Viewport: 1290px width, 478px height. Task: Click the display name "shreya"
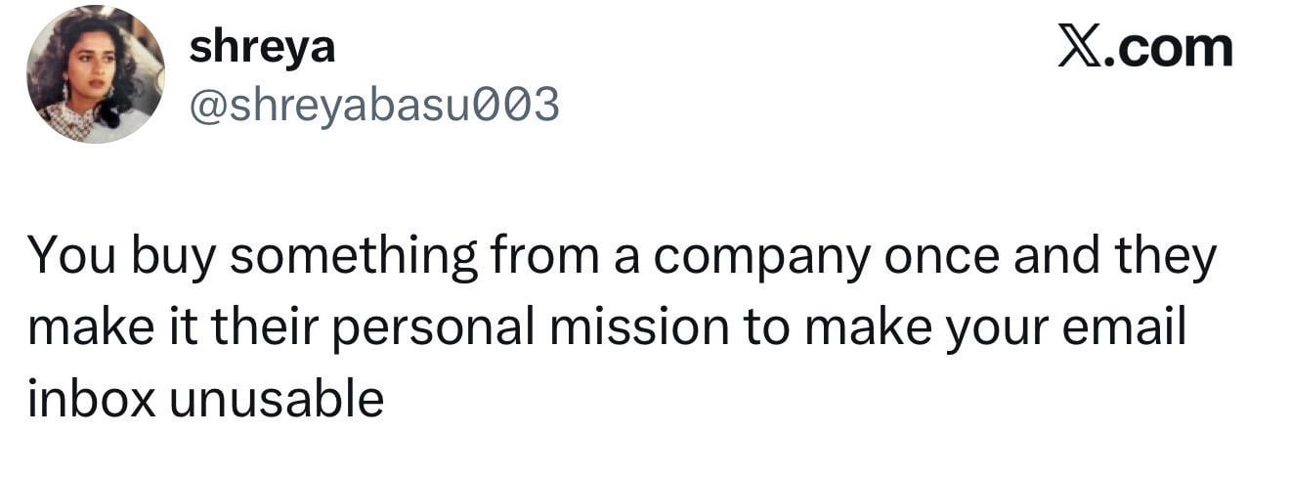pos(262,47)
